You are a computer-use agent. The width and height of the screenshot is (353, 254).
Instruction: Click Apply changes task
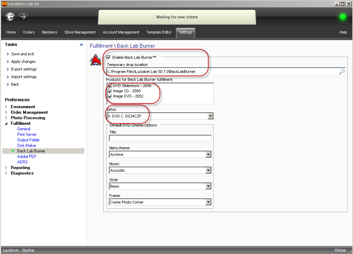click(x=23, y=62)
